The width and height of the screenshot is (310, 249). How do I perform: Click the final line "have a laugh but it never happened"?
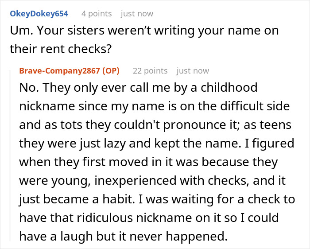(x=124, y=237)
